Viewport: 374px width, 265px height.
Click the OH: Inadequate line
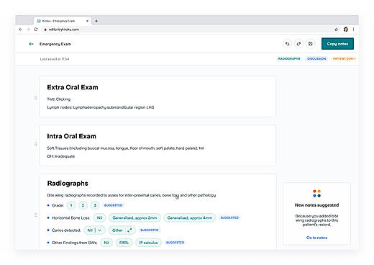61,156
